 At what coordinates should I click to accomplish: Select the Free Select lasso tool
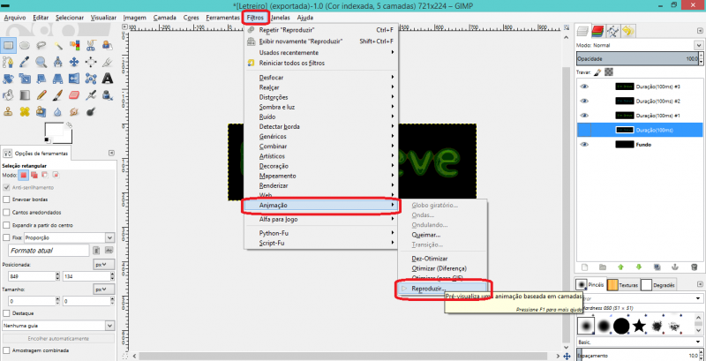(x=42, y=44)
